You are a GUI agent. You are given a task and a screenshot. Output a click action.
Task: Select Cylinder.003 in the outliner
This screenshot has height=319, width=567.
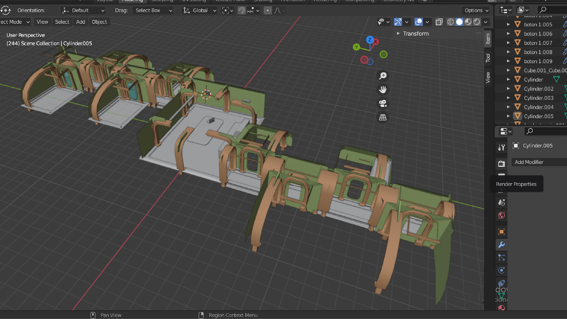(x=539, y=98)
